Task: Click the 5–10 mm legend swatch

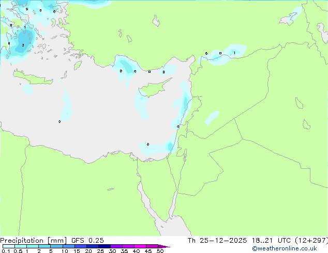Action: tap(56, 246)
